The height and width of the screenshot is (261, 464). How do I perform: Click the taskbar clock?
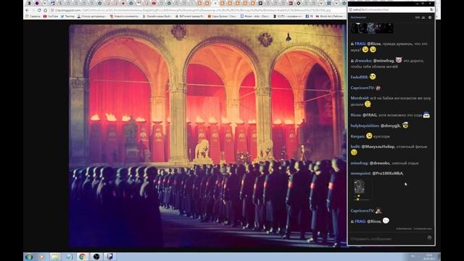click(429, 257)
